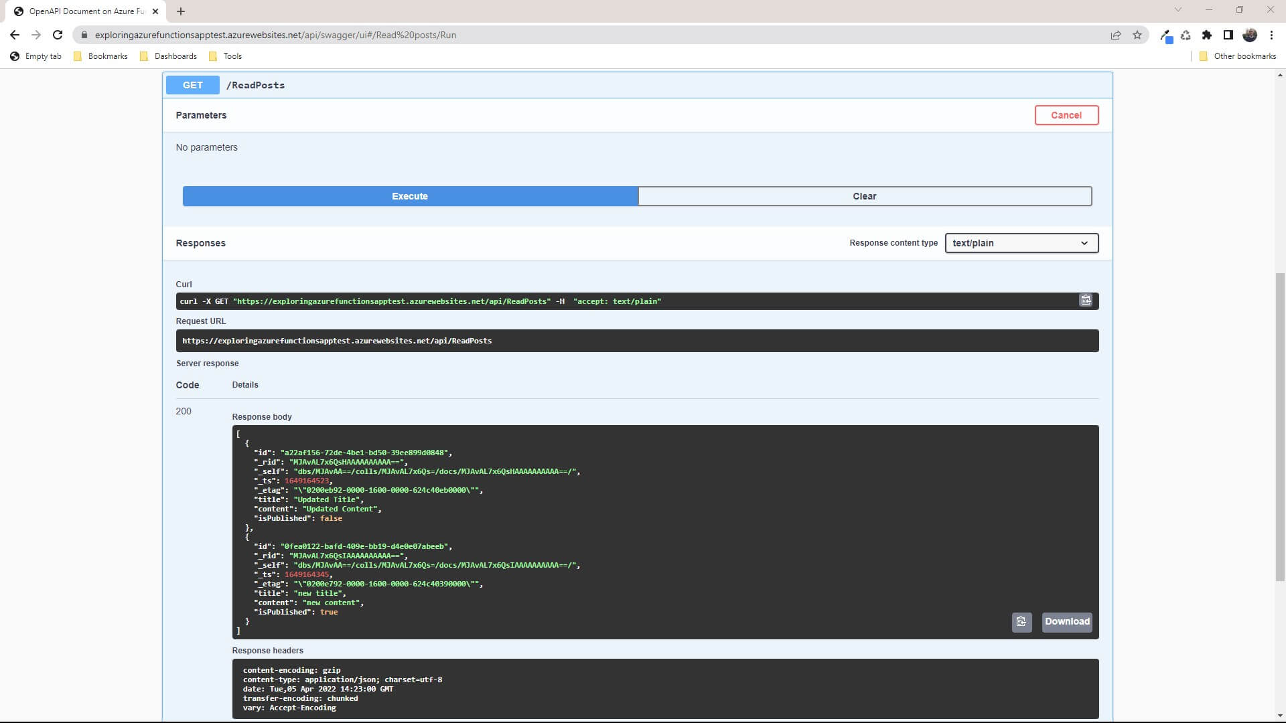Open the Empty tab bookmark
The height and width of the screenshot is (723, 1286).
(36, 56)
